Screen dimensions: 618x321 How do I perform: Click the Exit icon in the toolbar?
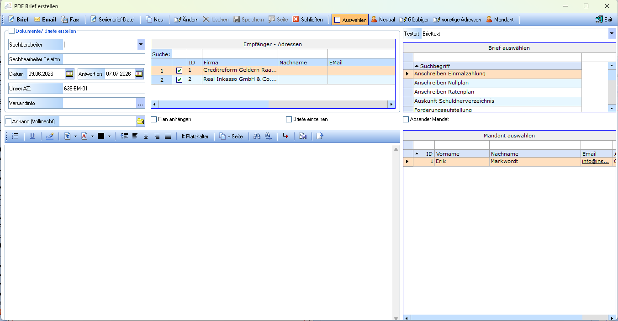[604, 20]
